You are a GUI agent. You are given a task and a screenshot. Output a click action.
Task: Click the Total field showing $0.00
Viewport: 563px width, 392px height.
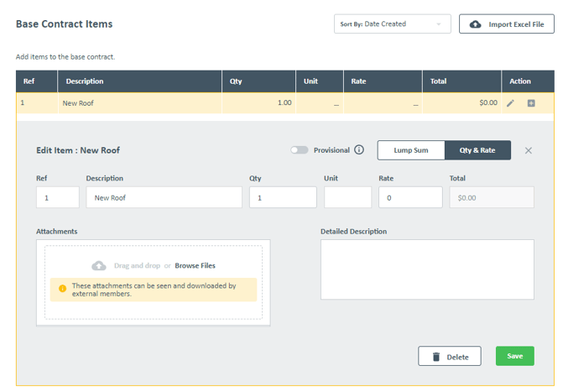[x=492, y=197]
